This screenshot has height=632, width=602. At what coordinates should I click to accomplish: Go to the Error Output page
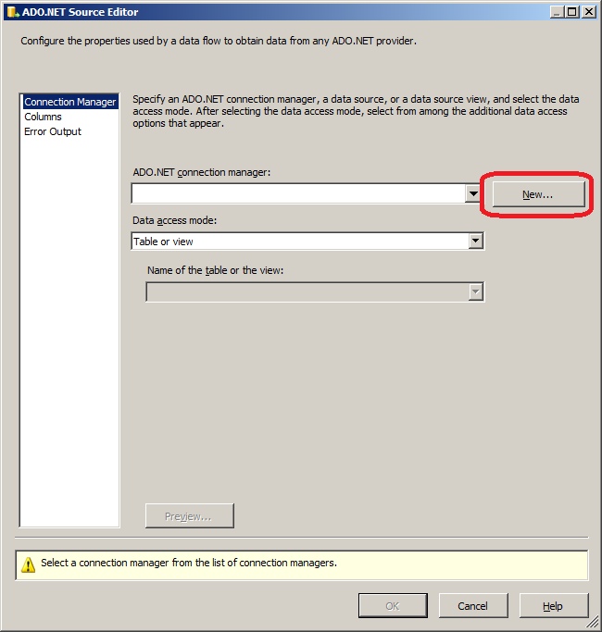coord(53,131)
